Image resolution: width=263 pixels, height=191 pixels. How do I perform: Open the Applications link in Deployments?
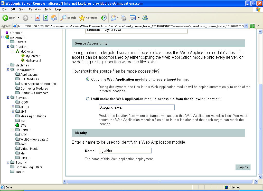click(29, 74)
